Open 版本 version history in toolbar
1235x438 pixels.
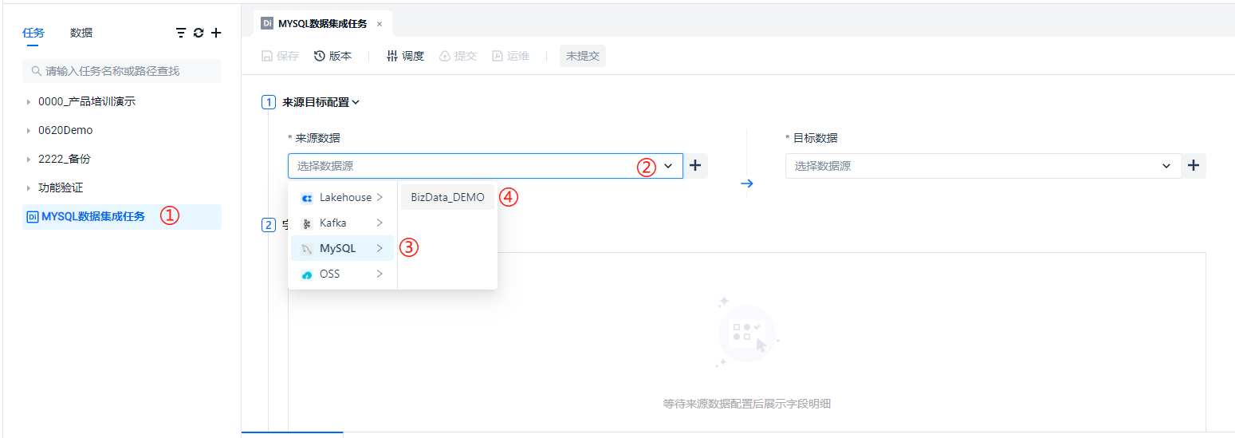(x=332, y=56)
